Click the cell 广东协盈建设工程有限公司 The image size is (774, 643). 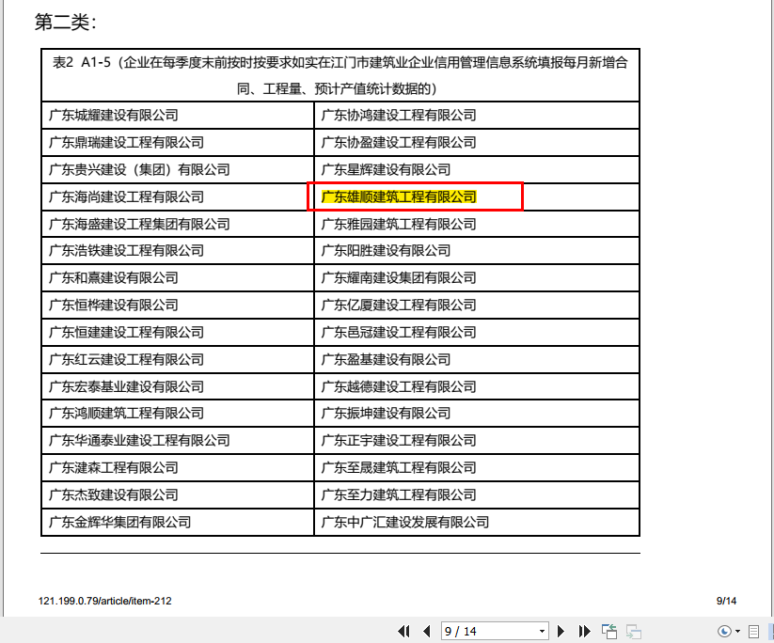point(477,143)
